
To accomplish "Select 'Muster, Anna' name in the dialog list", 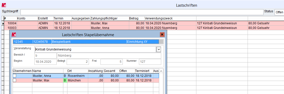I will 42,76.
